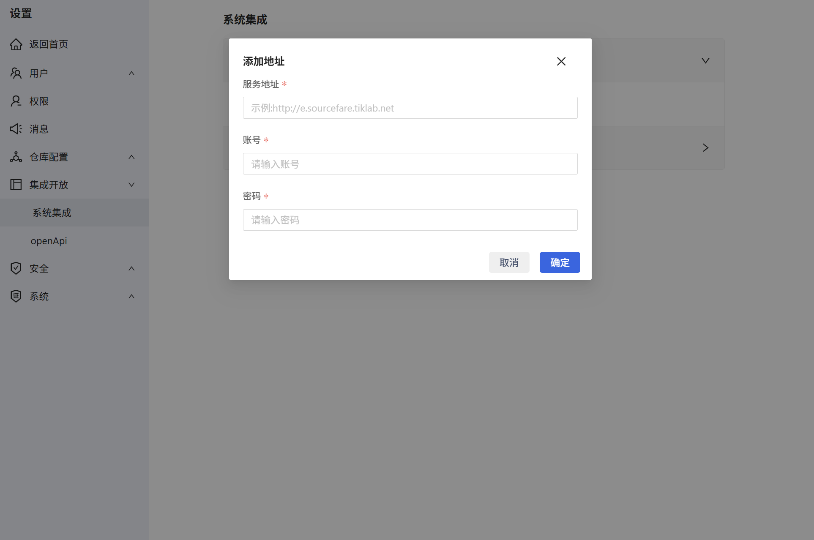Click the 消息 speaker icon
This screenshot has width=814, height=540.
pyautogui.click(x=16, y=129)
